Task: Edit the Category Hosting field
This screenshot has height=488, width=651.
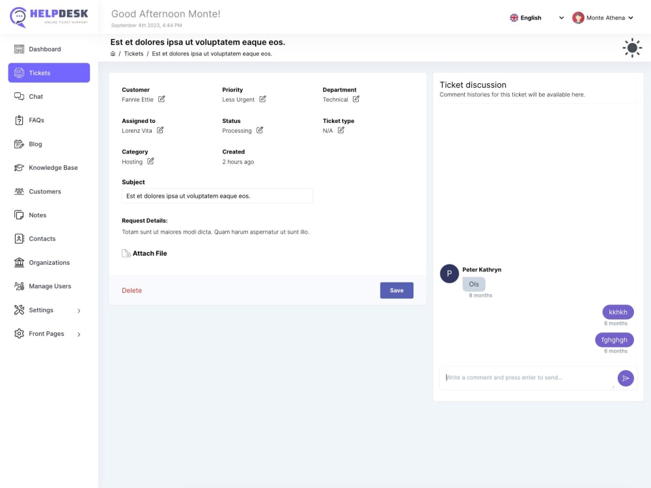Action: [x=150, y=161]
